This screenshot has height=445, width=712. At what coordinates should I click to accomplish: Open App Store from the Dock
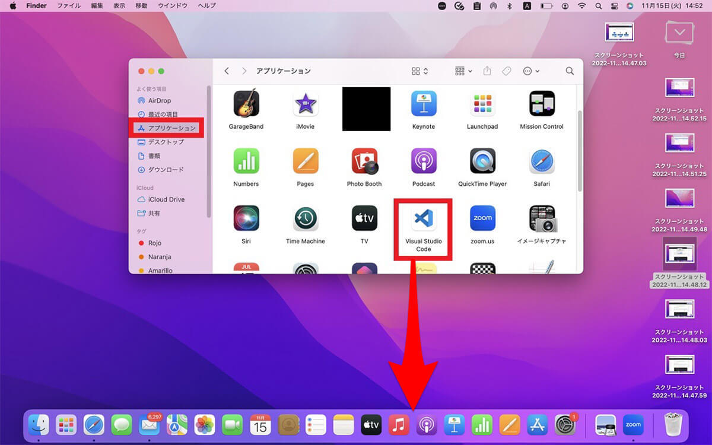pyautogui.click(x=537, y=425)
